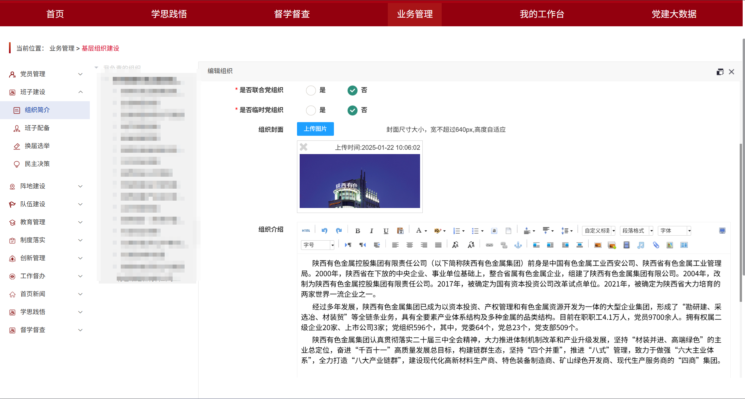The width and height of the screenshot is (745, 399).
Task: Open the 段落格式 dropdown
Action: (x=636, y=231)
